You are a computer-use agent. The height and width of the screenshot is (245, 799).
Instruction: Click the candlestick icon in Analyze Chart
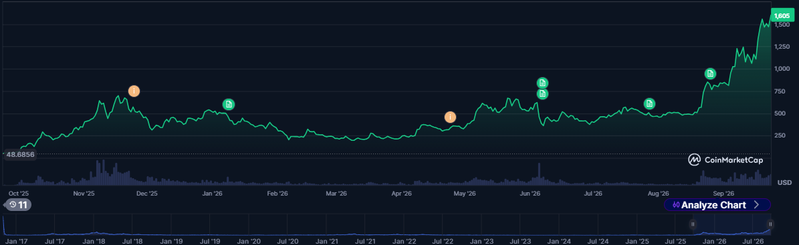pyautogui.click(x=676, y=205)
